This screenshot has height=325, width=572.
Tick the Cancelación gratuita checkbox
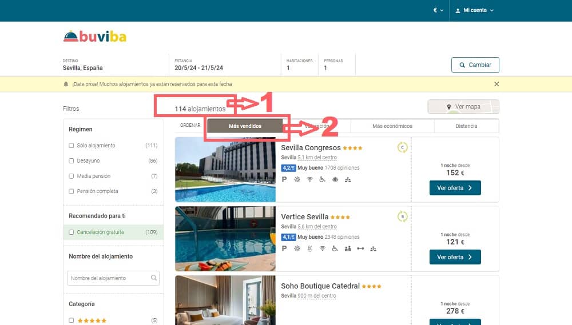click(x=71, y=232)
